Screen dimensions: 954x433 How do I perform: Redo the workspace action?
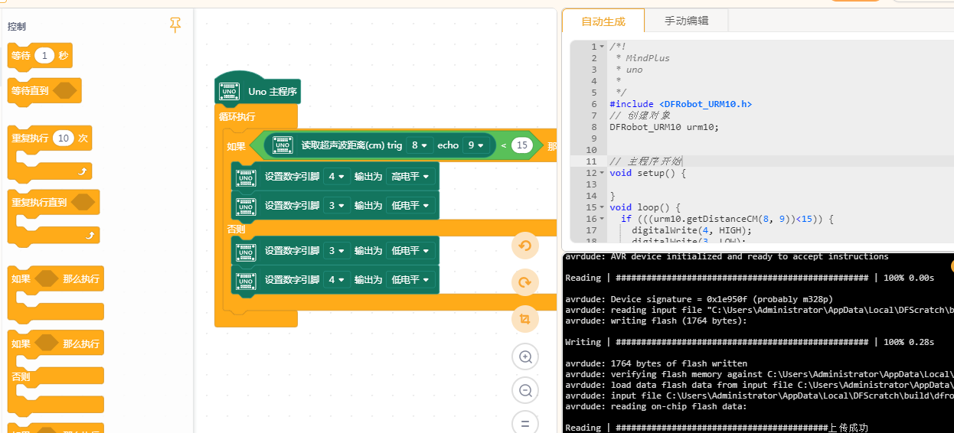click(525, 282)
